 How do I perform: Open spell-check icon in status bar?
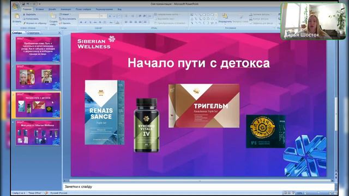click(46, 193)
